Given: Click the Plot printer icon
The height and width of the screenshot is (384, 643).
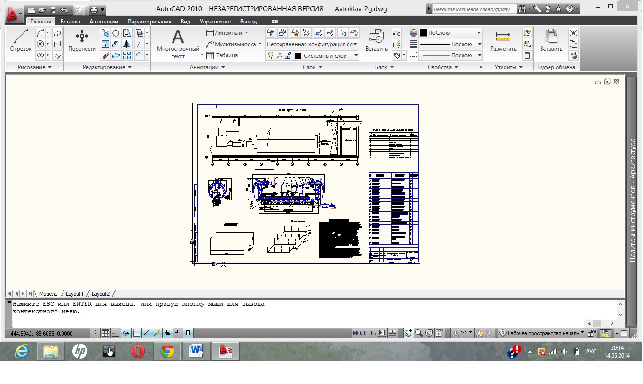Looking at the screenshot, I should pos(94,9).
